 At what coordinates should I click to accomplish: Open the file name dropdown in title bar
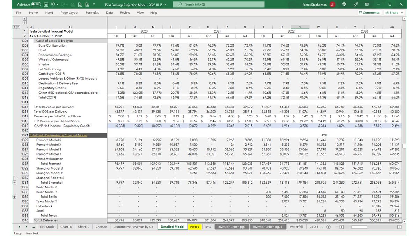(165, 5)
